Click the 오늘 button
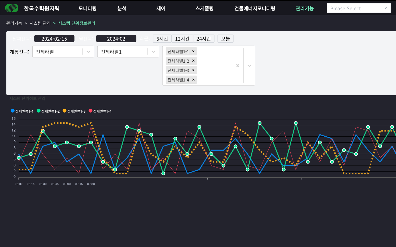 226,39
